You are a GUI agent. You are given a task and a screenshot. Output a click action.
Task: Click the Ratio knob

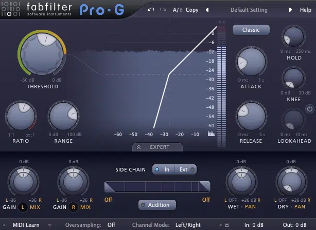pos(21,116)
